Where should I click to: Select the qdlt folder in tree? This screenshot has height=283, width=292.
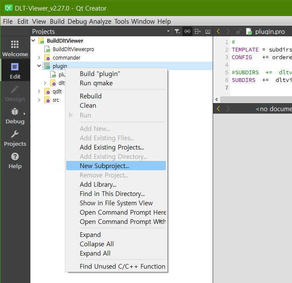[57, 92]
